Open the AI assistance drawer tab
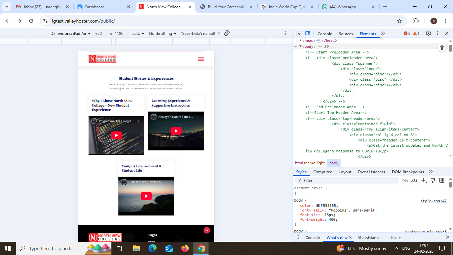Viewport: 453px width, 255px height. pyautogui.click(x=369, y=238)
